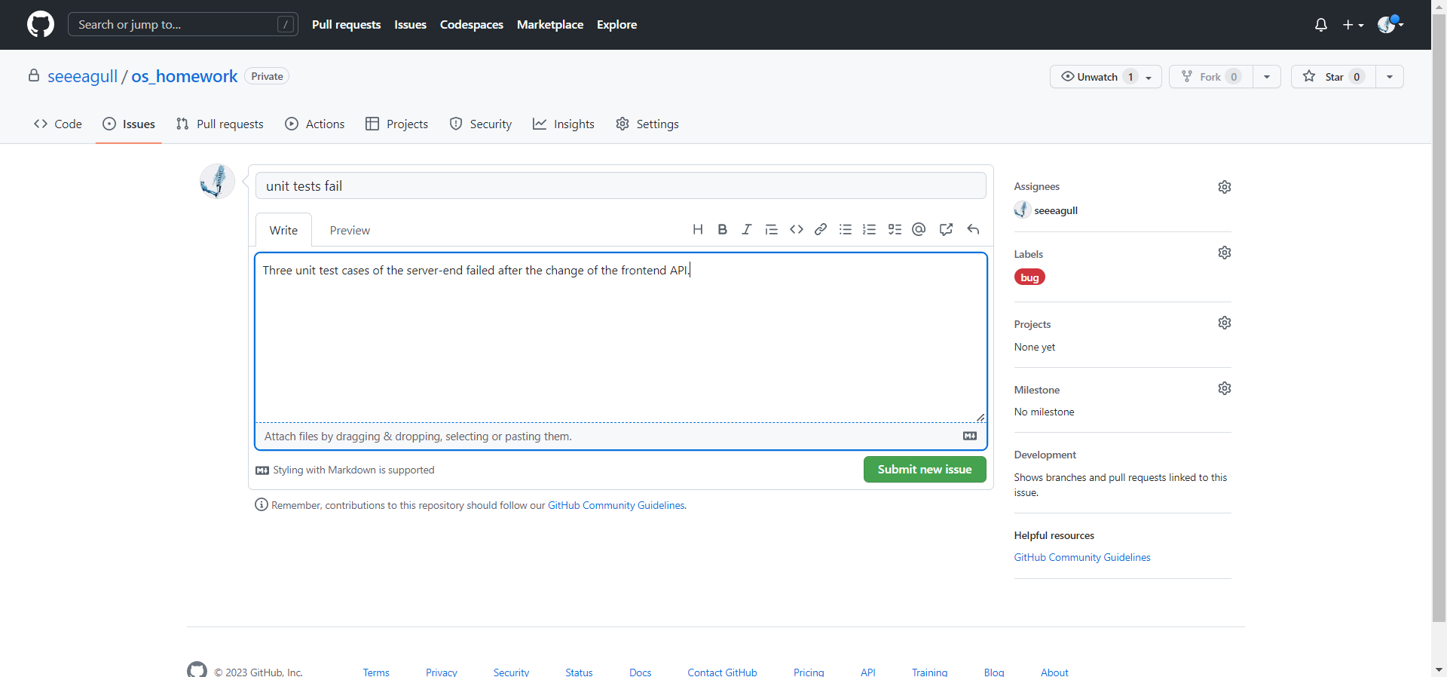Open Terms in the footer

click(x=376, y=672)
